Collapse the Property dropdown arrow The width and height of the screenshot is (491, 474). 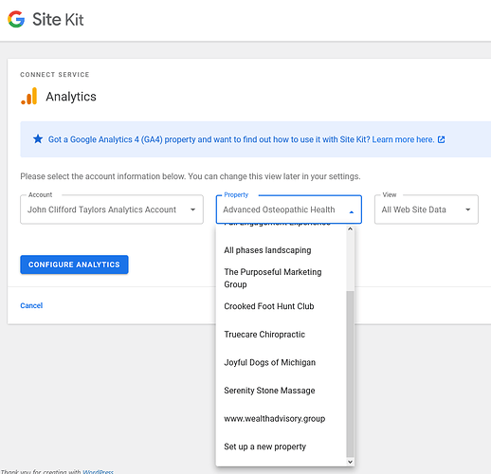[352, 212]
